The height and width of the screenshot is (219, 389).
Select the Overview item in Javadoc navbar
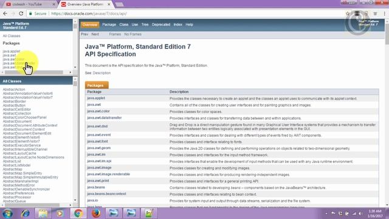[90, 24]
